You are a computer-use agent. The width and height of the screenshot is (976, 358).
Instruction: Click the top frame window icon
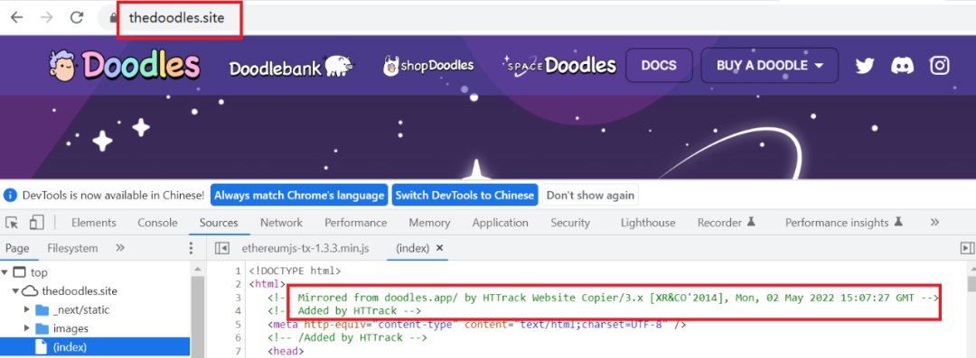(20, 272)
